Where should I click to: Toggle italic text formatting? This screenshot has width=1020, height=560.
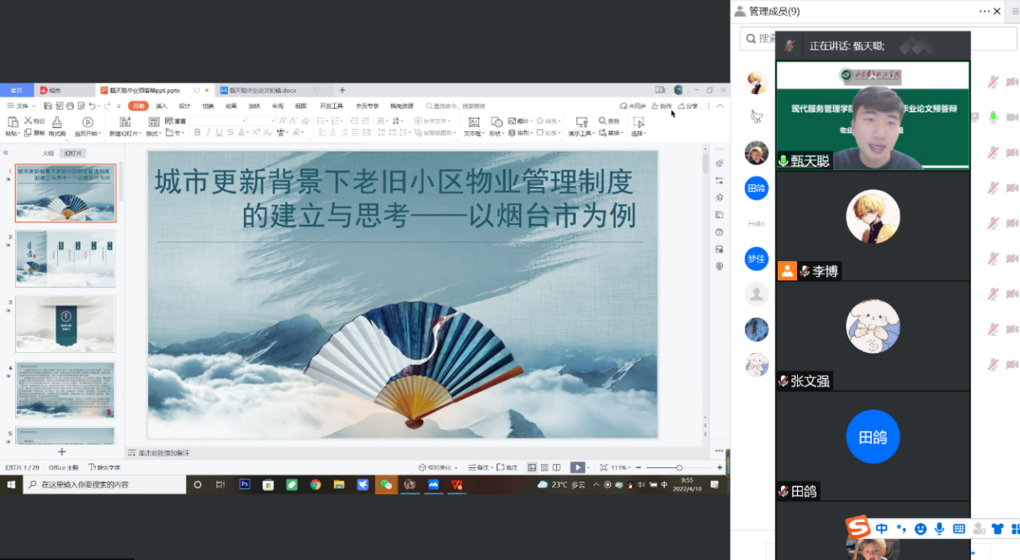click(x=207, y=132)
